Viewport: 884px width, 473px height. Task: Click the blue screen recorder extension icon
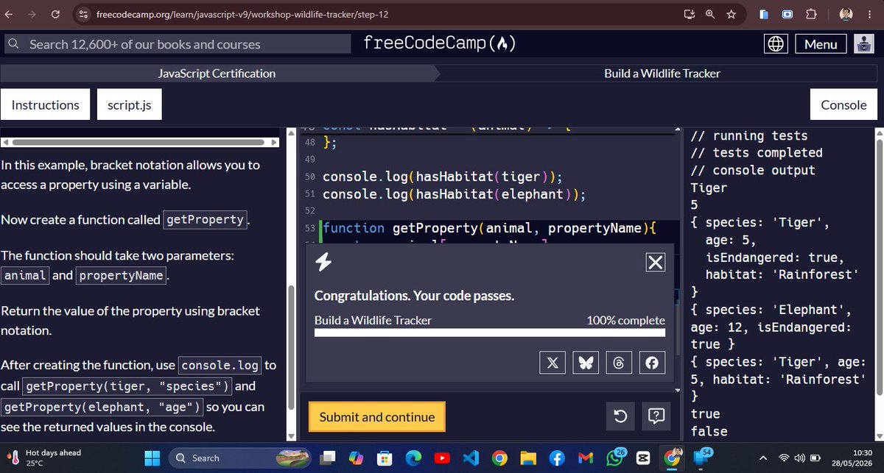(787, 14)
